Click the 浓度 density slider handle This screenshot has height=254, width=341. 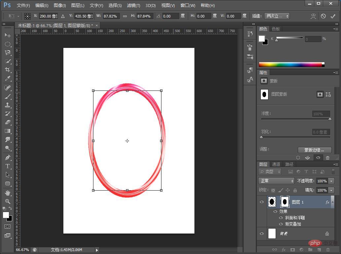[x=330, y=119]
